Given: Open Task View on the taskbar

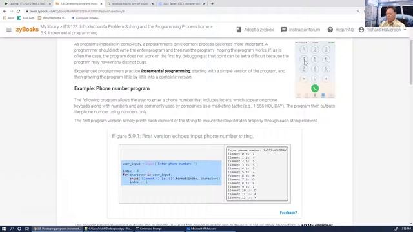Looking at the screenshot, I should [27, 229].
